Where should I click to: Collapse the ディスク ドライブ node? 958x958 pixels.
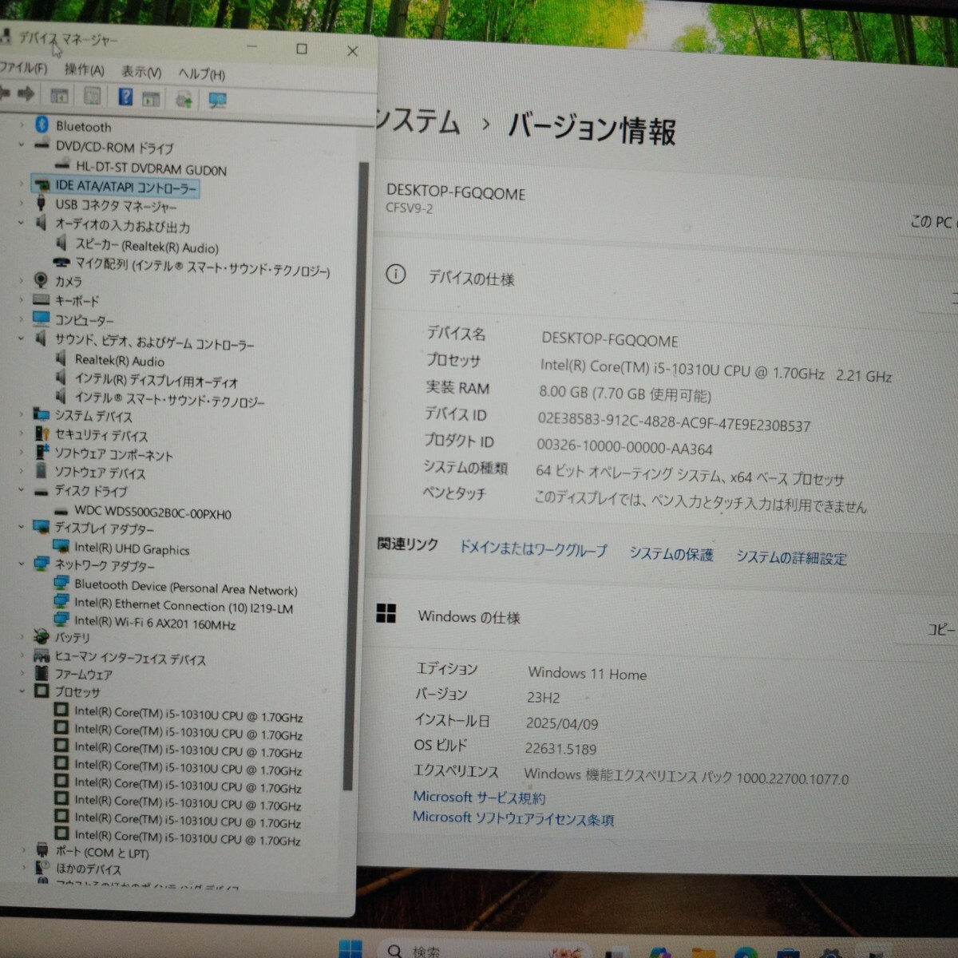coord(22,489)
